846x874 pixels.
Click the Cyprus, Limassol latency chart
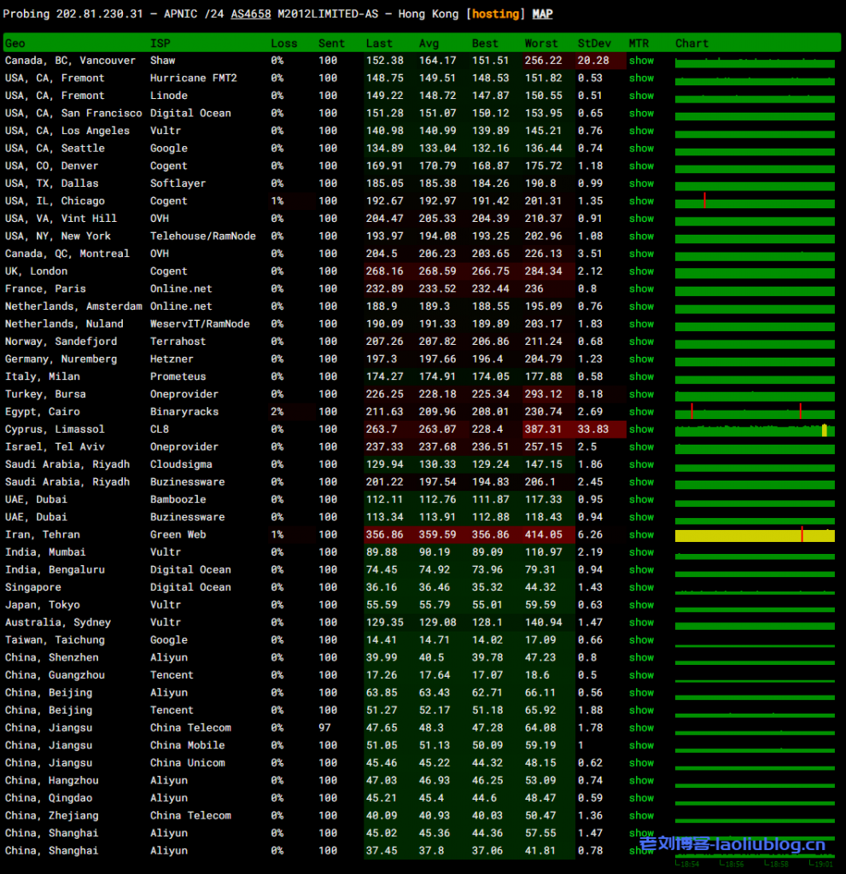(755, 430)
